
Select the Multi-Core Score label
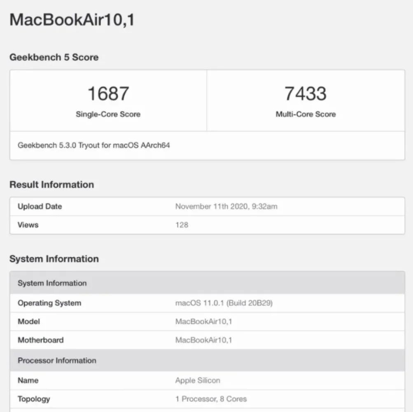[x=306, y=114]
